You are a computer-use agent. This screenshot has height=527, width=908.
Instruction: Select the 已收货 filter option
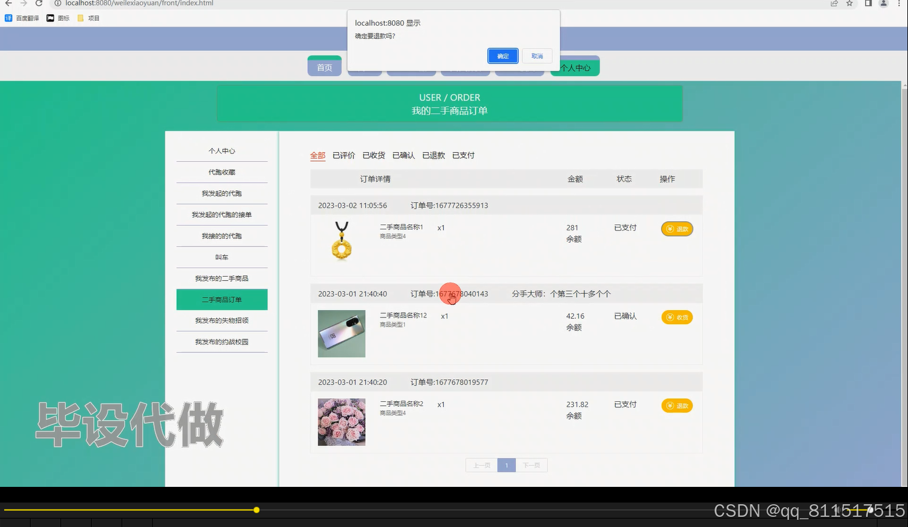tap(373, 155)
